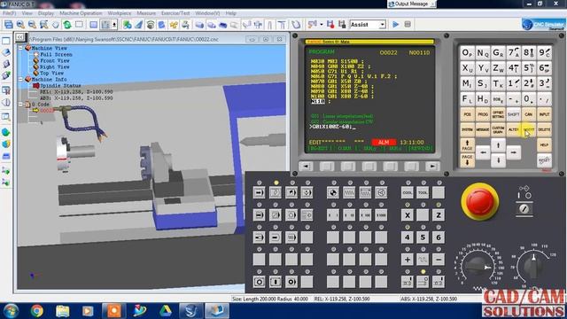Image resolution: width=567 pixels, height=319 pixels.
Task: Click the minus jog direction button
Action: coord(439,260)
